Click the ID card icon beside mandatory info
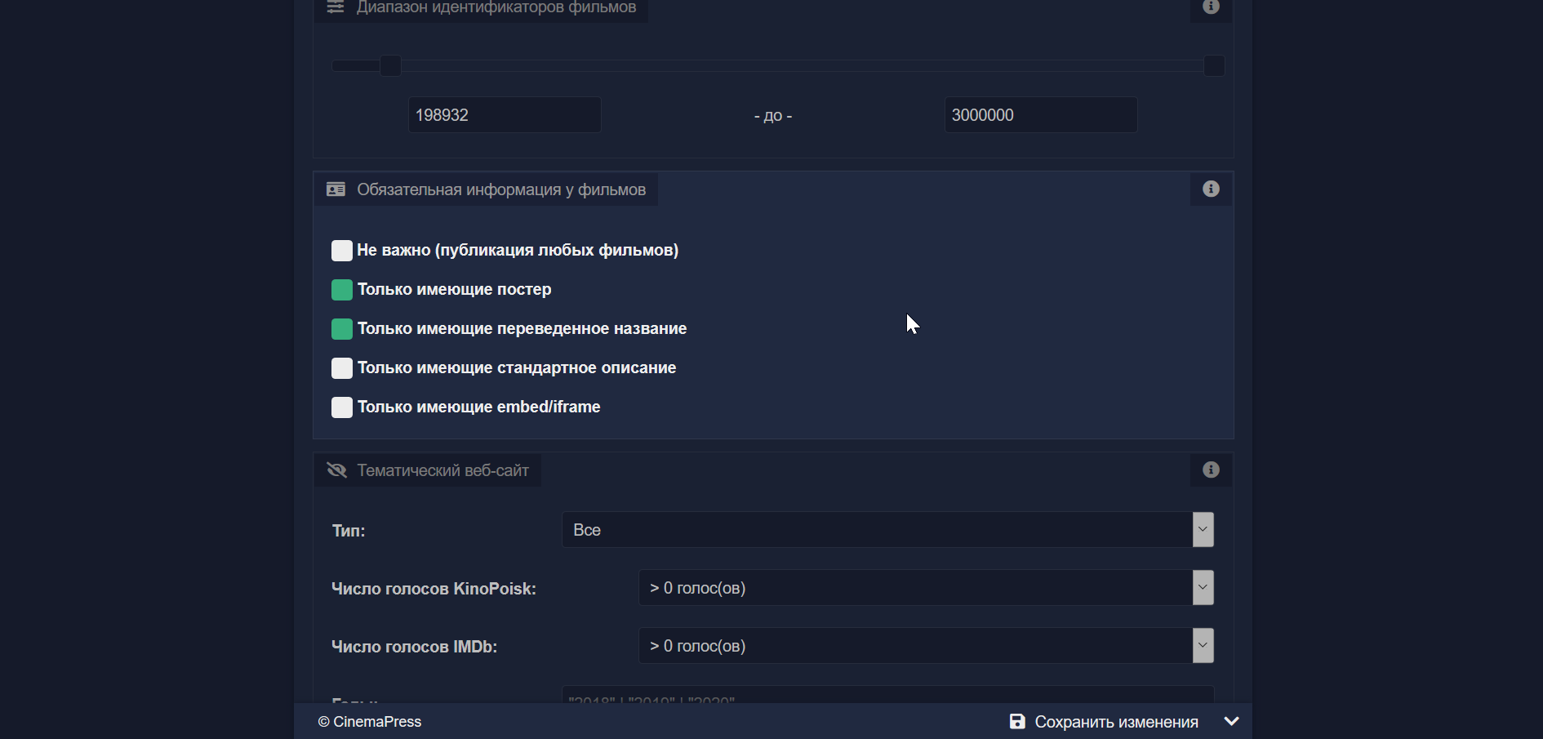Viewport: 1543px width, 739px height. click(336, 189)
